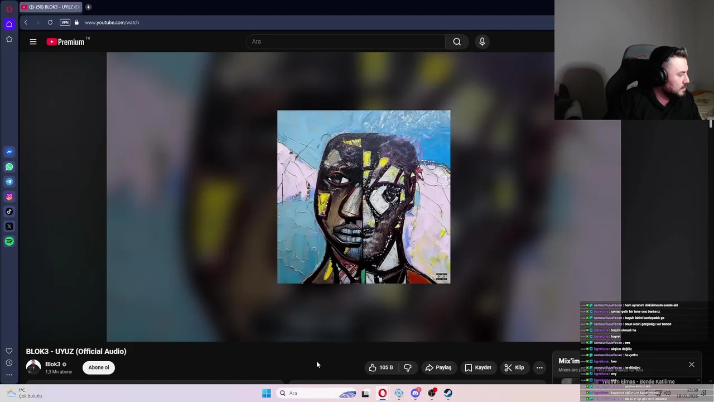
Task: Open Spotify in the Opera sidebar
Action: tap(9, 241)
